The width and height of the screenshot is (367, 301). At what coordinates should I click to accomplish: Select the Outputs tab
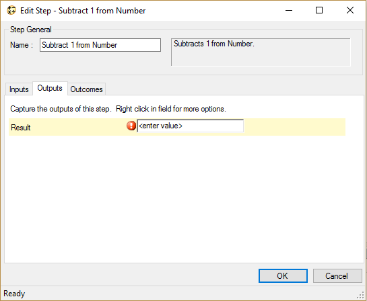(x=50, y=88)
